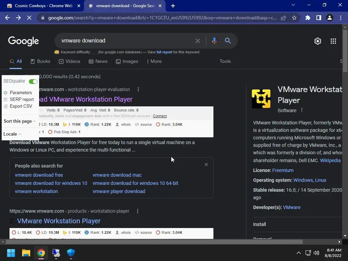Open Windows Security shield on taskbar
This screenshot has width=348, height=261.
71,253
